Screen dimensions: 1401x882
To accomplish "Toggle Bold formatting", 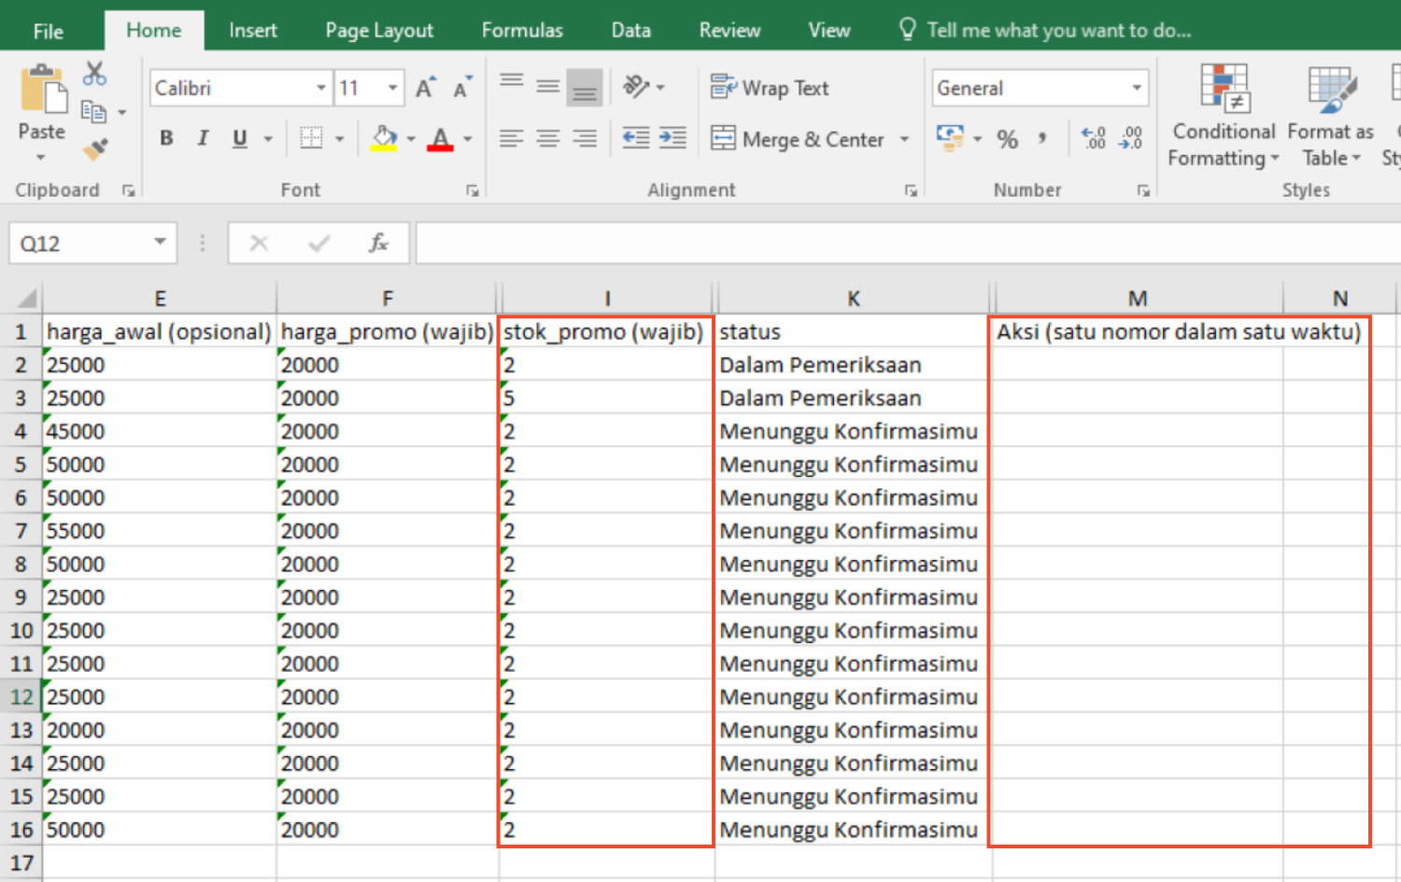I will click(166, 139).
